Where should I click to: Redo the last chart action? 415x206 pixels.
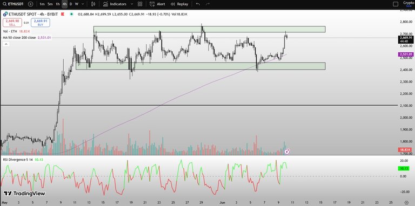tap(207, 4)
